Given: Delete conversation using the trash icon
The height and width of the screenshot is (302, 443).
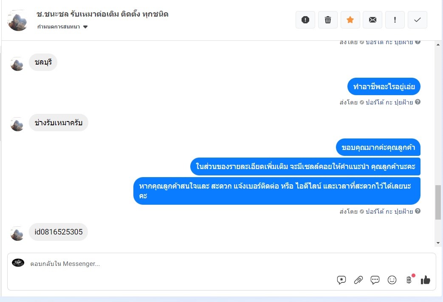Looking at the screenshot, I should 328,20.
